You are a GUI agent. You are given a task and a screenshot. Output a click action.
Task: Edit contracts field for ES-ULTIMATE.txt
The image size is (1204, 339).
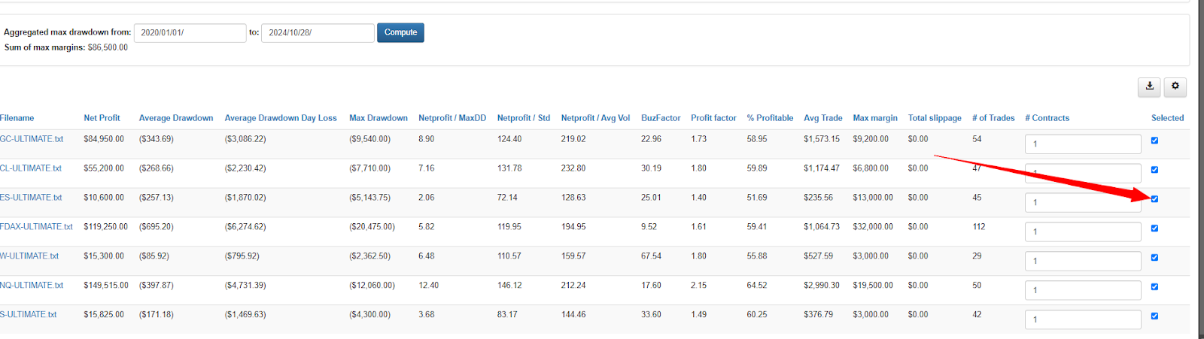point(1083,202)
